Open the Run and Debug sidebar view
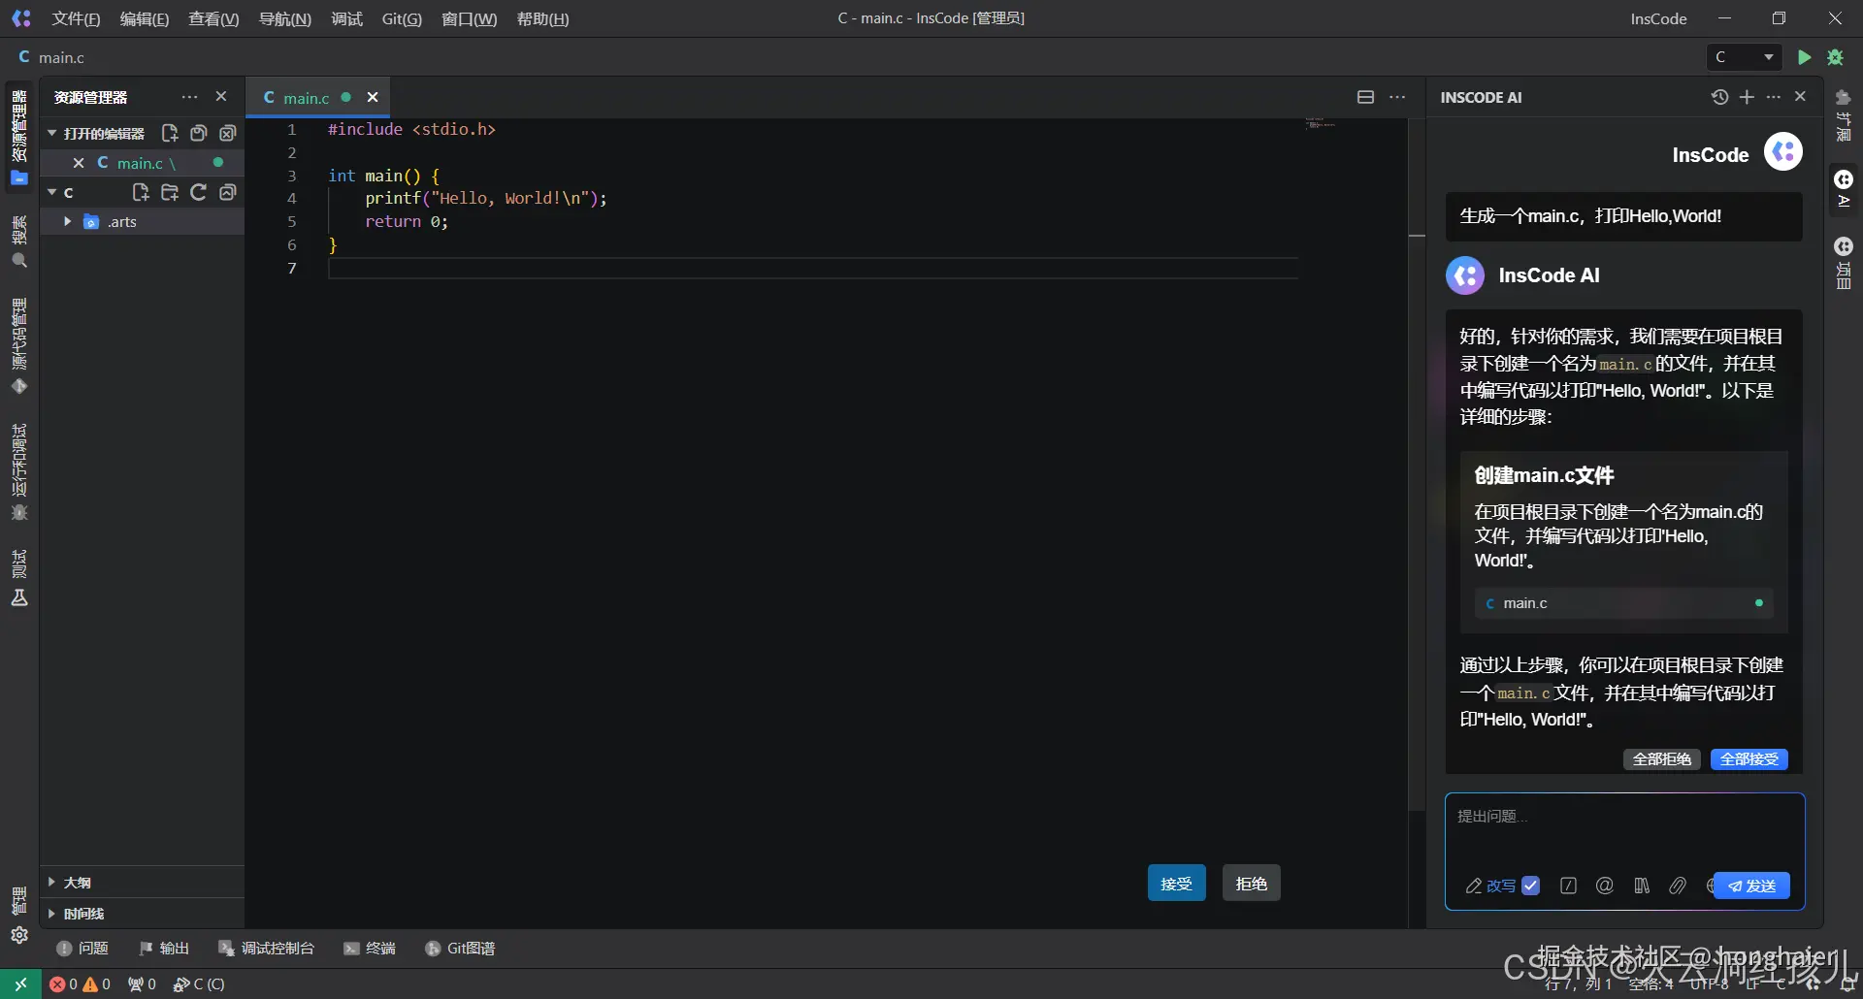1863x999 pixels. coord(19,472)
